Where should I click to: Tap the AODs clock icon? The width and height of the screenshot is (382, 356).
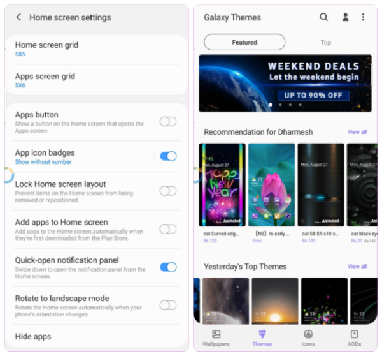[x=354, y=334]
